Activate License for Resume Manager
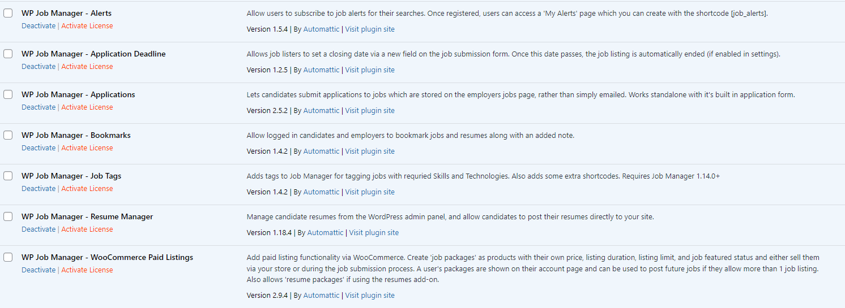 coord(87,229)
